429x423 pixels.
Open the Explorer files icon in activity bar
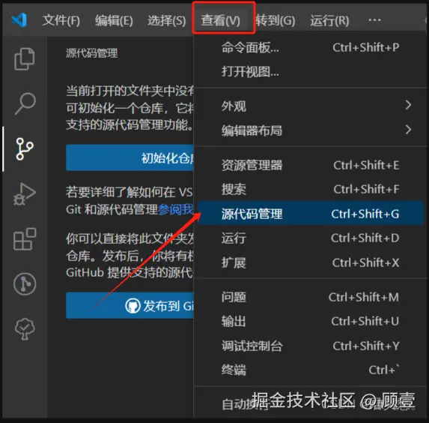[x=25, y=59]
